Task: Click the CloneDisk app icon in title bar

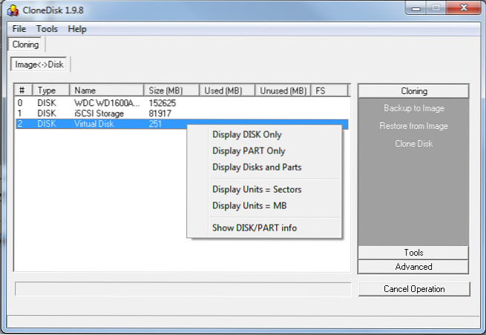Action: pos(14,10)
